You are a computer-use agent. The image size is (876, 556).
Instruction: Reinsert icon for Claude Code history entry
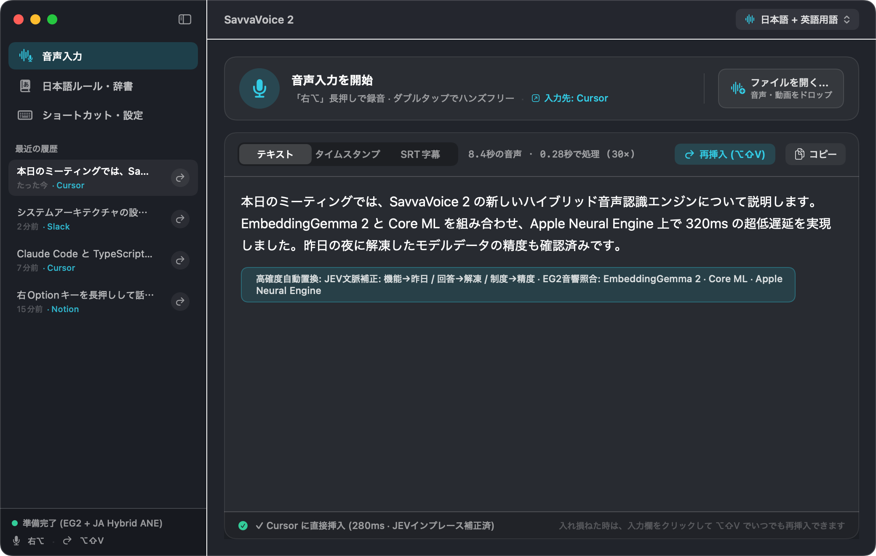[180, 260]
